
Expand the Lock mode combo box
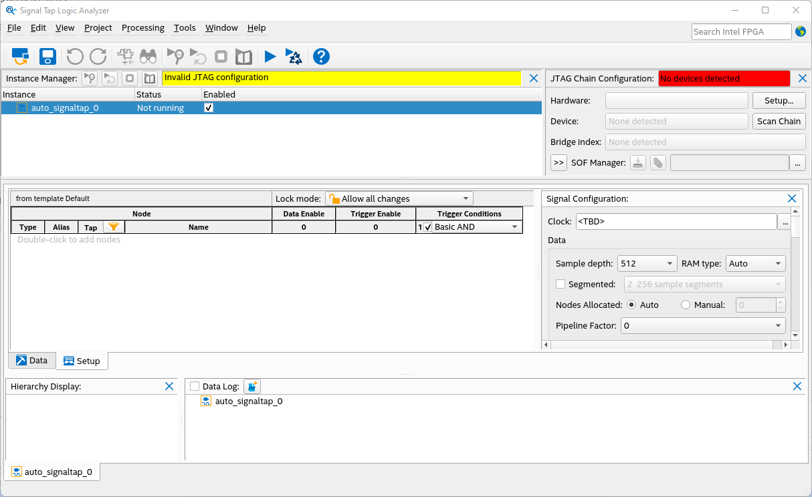click(x=399, y=199)
